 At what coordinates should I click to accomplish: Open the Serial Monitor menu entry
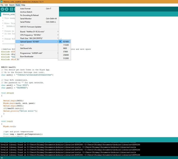(37, 19)
